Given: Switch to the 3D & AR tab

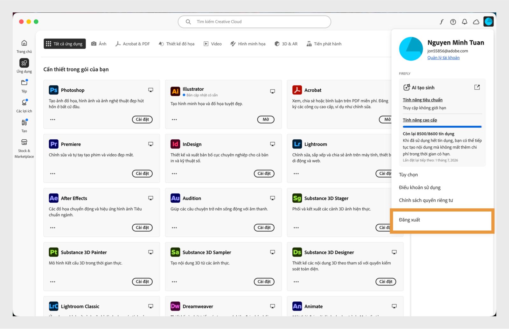Looking at the screenshot, I should (286, 44).
